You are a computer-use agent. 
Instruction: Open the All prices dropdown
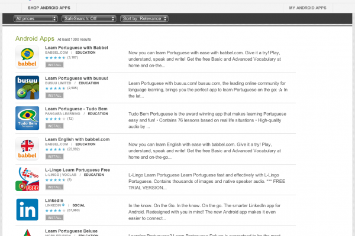click(35, 18)
